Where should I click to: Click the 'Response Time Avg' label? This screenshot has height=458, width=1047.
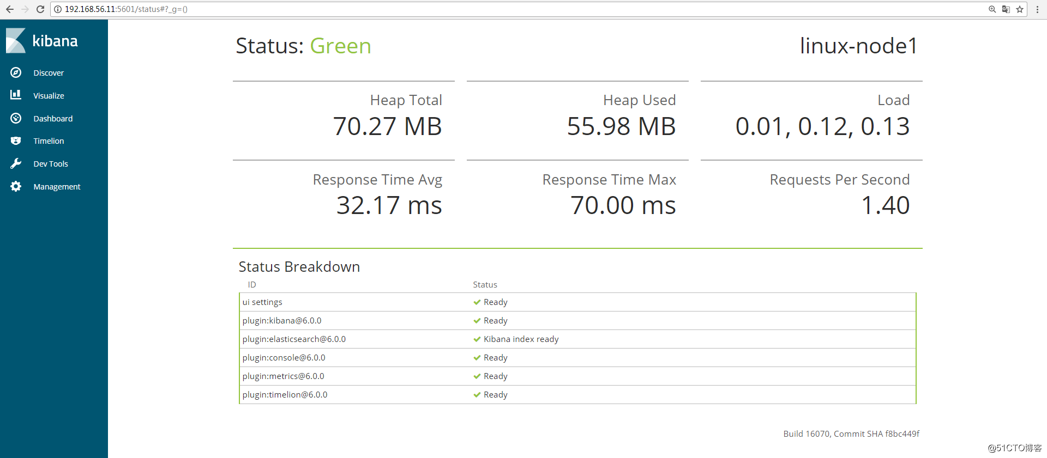point(377,180)
